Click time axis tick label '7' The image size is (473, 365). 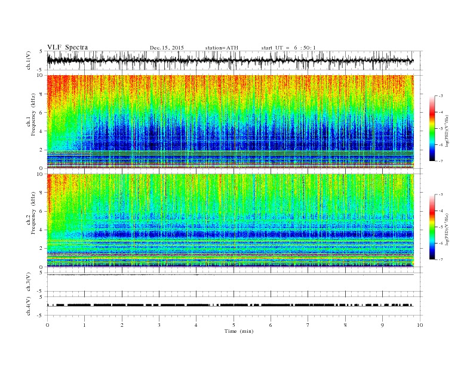tap(308, 325)
